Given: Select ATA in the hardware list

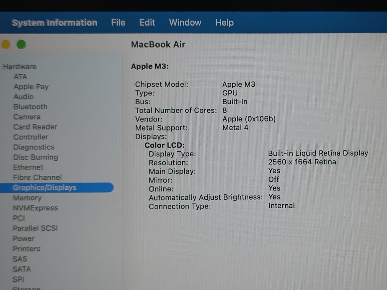Looking at the screenshot, I should [20, 77].
